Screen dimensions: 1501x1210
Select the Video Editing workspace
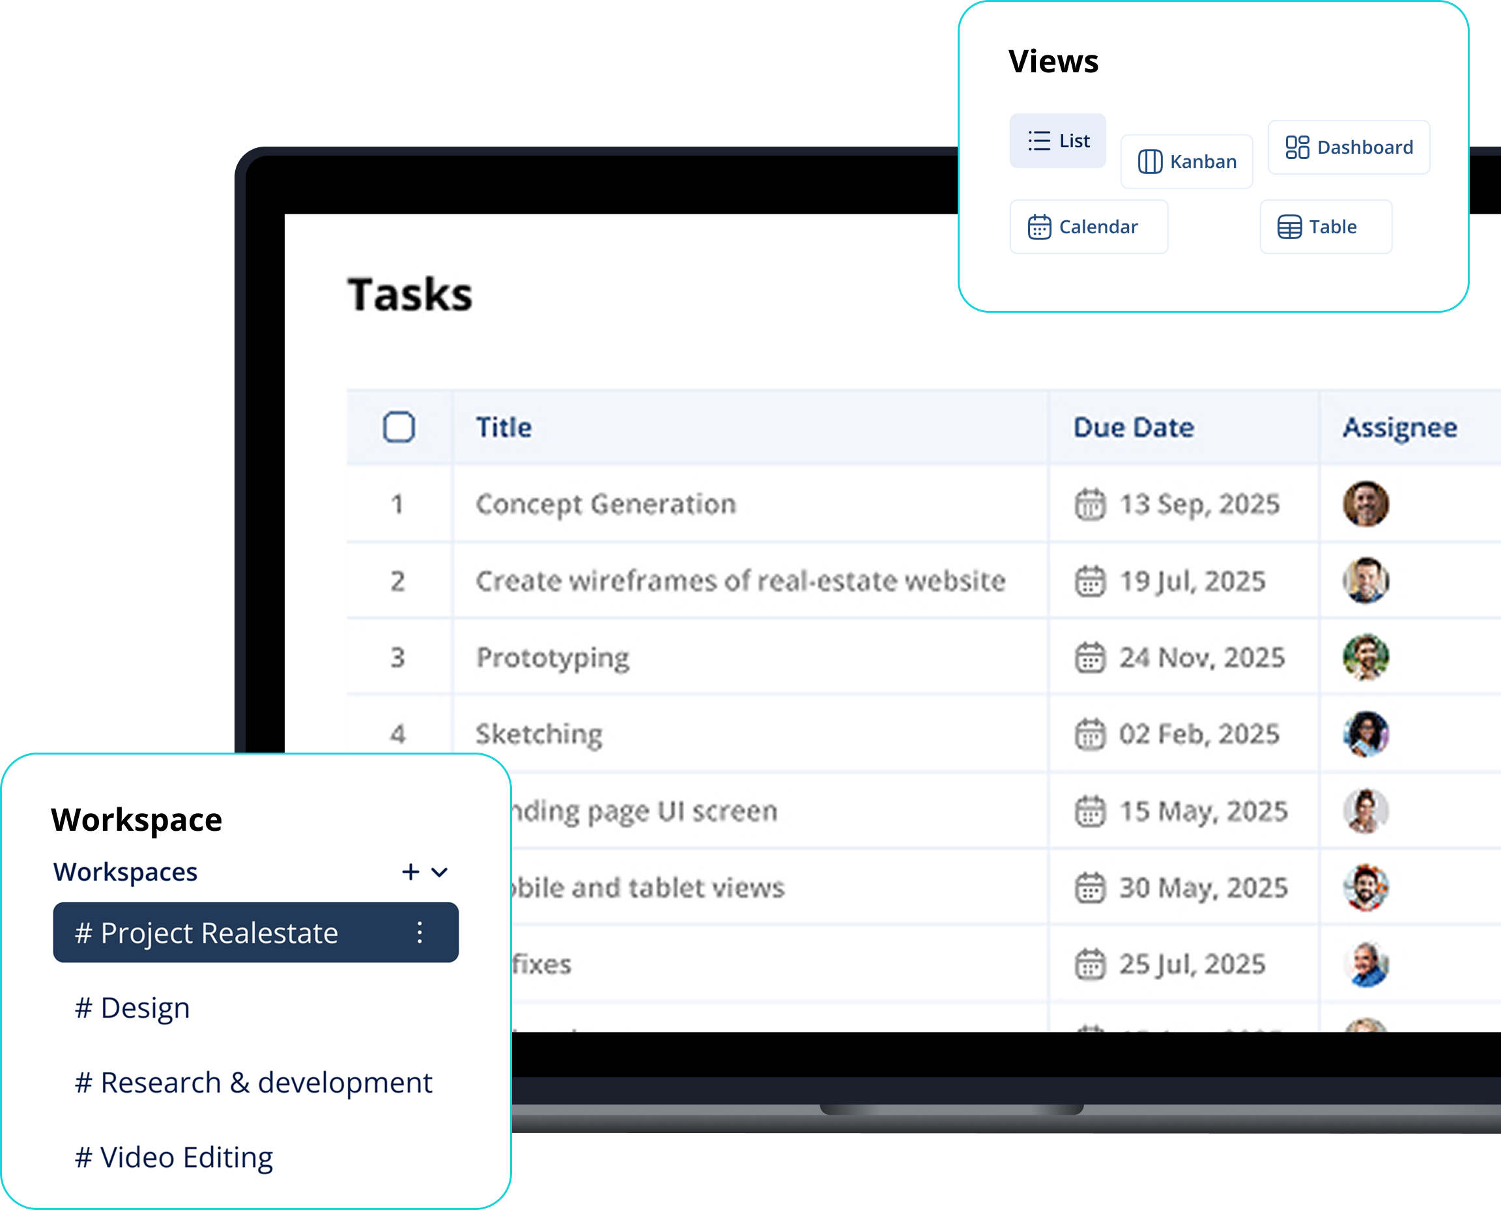tap(174, 1158)
